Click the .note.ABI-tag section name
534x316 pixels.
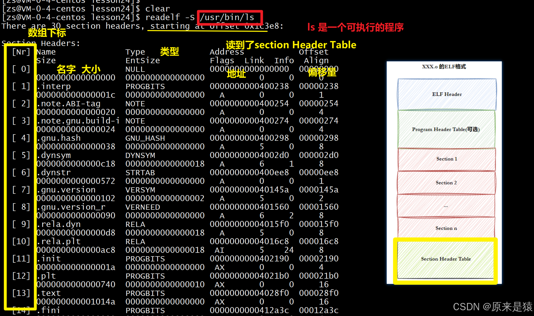pyautogui.click(x=68, y=104)
